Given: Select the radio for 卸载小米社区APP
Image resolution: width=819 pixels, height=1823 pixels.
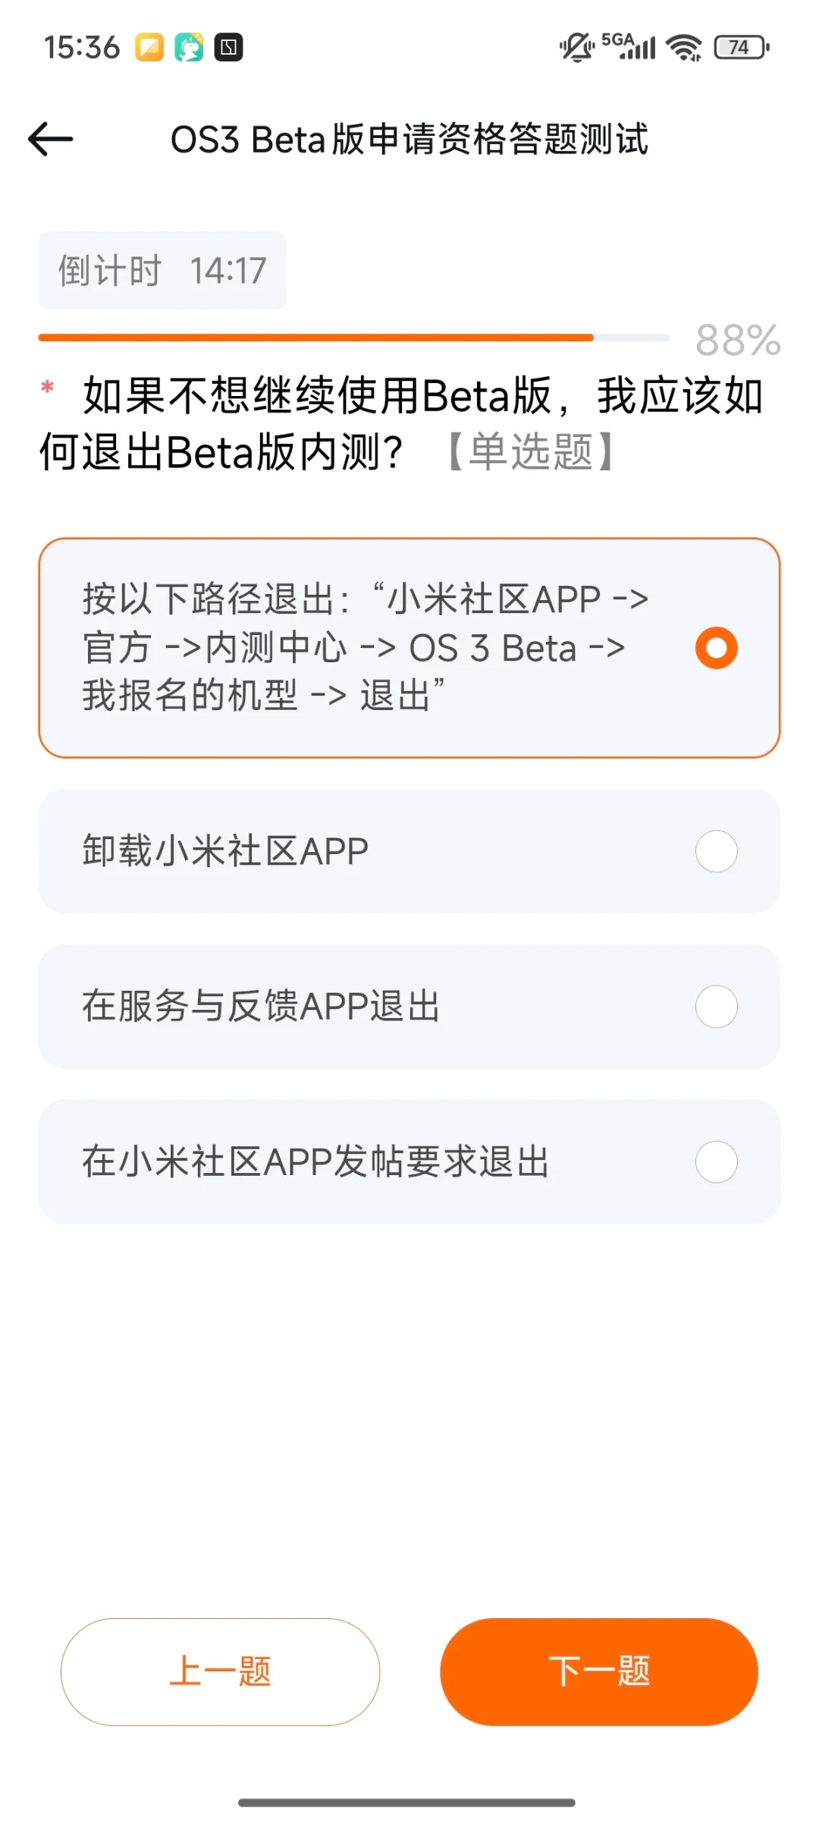Looking at the screenshot, I should tap(716, 851).
